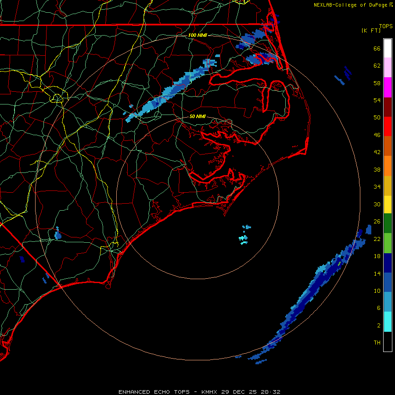Viewport: 395px width, 395px height.
Task: Click the green echo pixel in offshore band
Action: pos(339,263)
